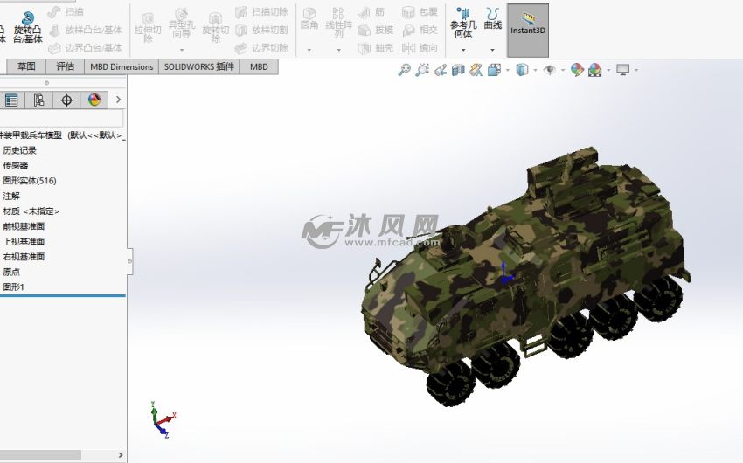Screen dimensions: 743x463
Task: Click the Extruded Cut (拉伸切除) tool
Action: click(148, 28)
